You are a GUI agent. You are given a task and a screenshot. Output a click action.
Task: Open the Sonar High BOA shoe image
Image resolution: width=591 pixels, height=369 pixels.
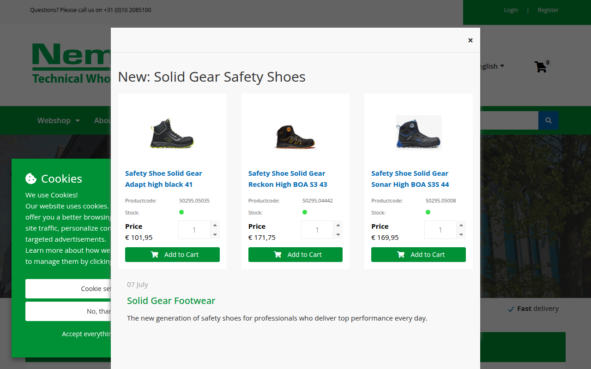click(x=418, y=132)
